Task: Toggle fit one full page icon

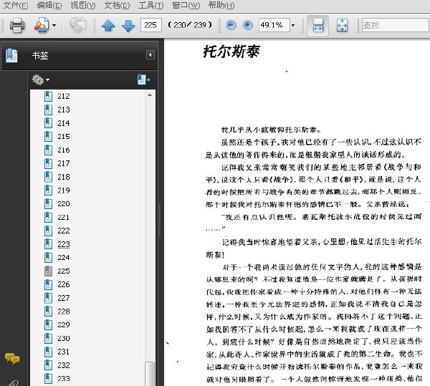Action: pyautogui.click(x=342, y=26)
